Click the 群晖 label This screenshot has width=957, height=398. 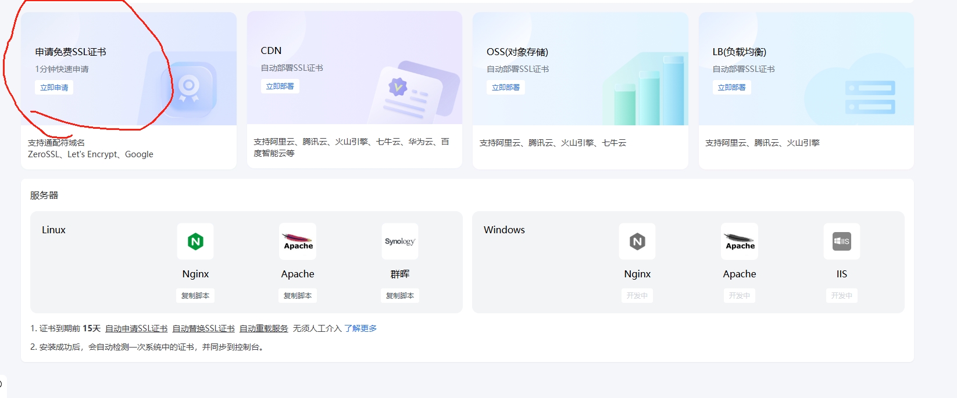[400, 274]
